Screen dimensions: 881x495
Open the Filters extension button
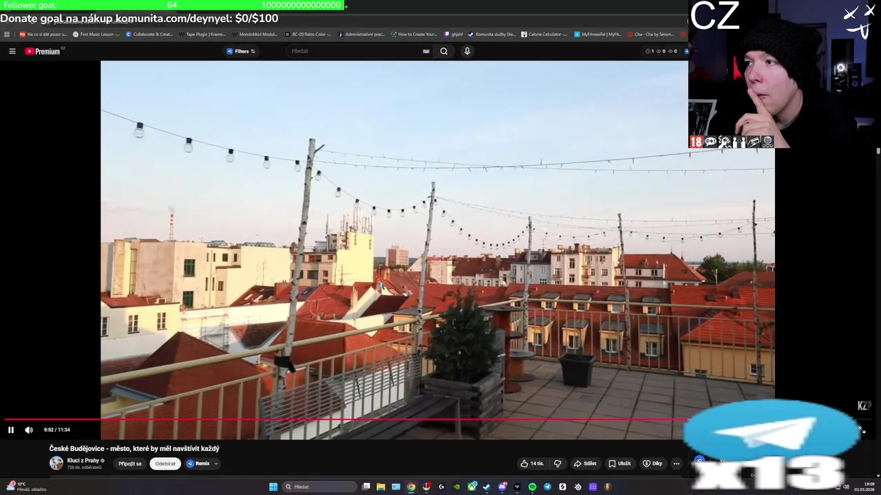pyautogui.click(x=241, y=51)
